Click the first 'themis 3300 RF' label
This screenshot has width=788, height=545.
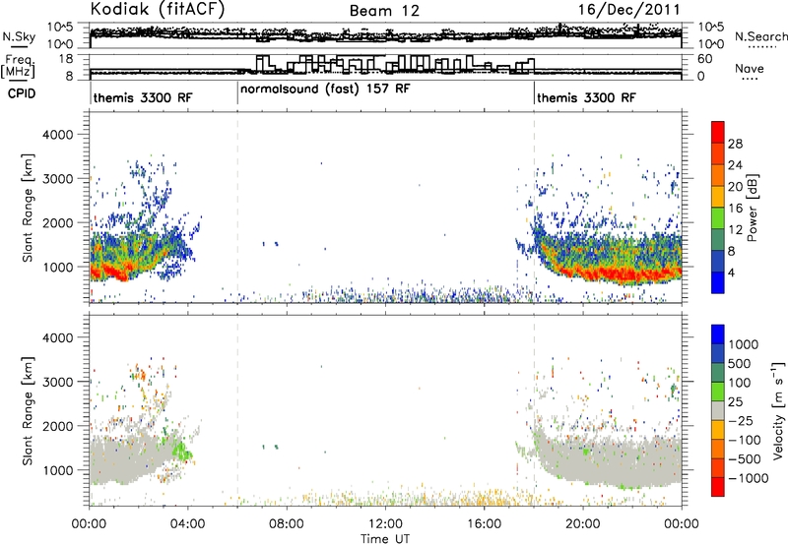coord(143,97)
